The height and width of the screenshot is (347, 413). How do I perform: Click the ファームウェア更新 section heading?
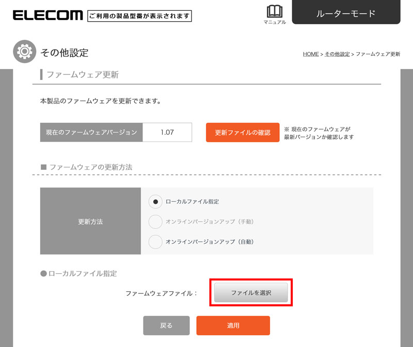click(x=83, y=74)
